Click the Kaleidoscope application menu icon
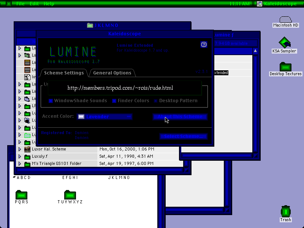This screenshot has width=304, height=228. coord(260,4)
